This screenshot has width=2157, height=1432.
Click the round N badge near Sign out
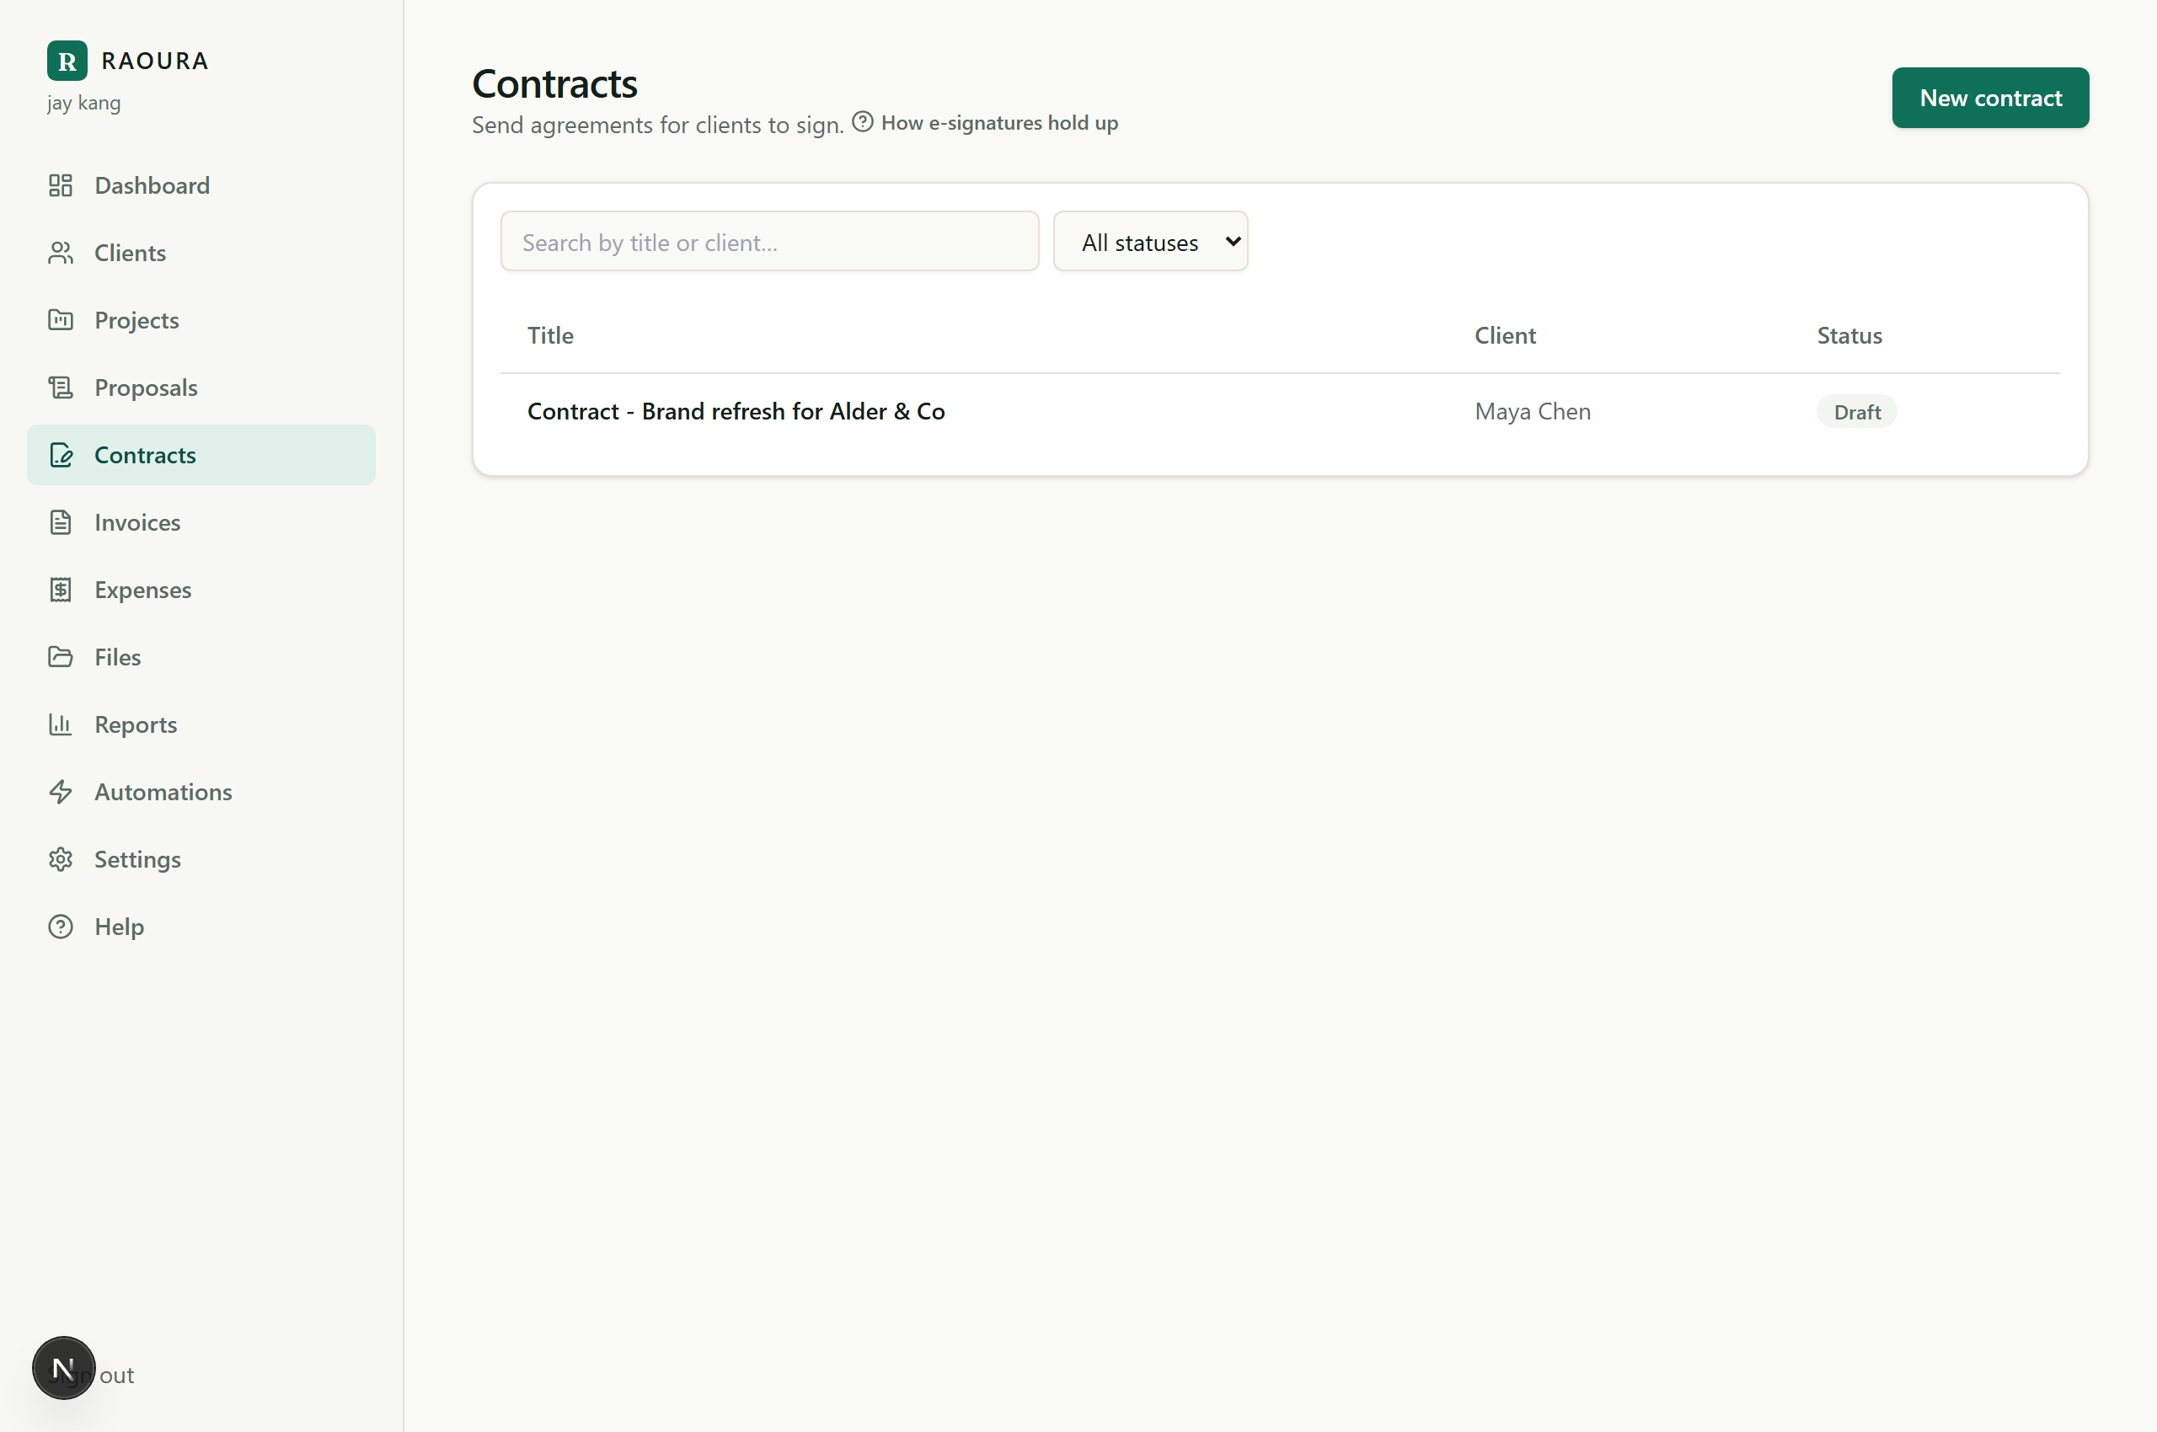[63, 1368]
